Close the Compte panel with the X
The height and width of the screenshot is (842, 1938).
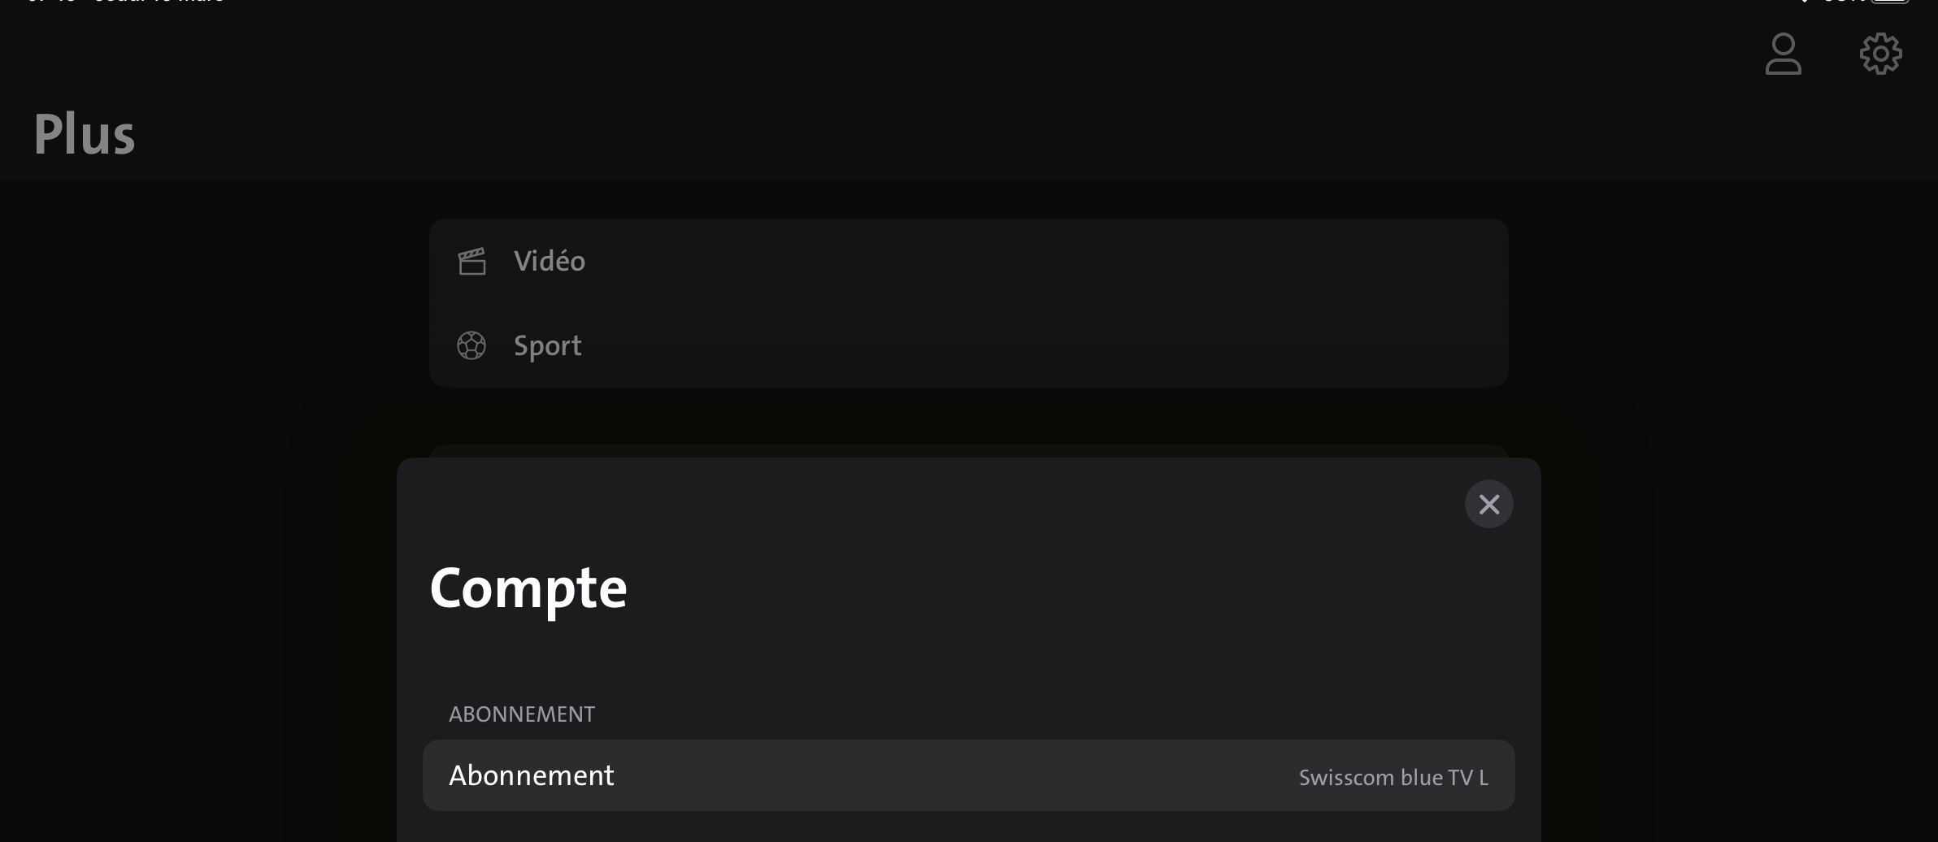click(1488, 505)
